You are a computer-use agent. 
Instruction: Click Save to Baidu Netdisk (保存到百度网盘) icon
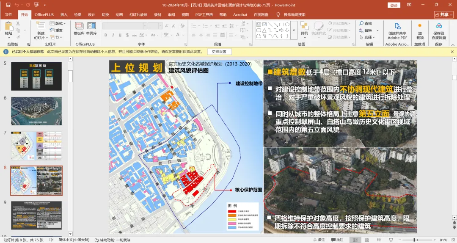click(x=439, y=26)
